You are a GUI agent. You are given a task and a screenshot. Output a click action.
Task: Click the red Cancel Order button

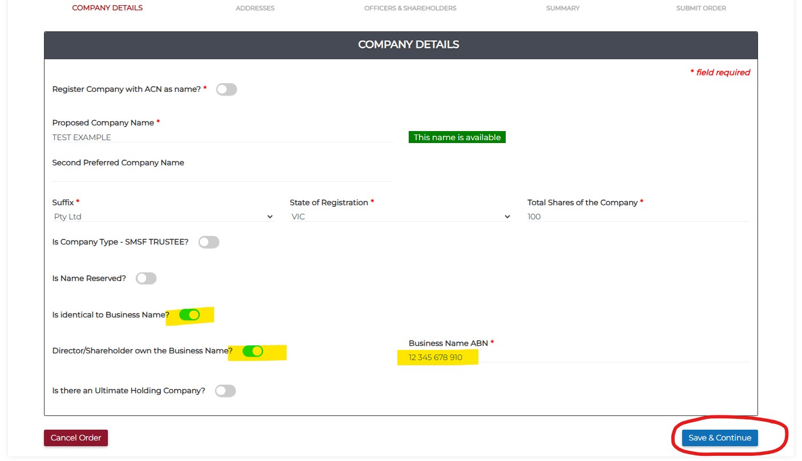(x=76, y=438)
